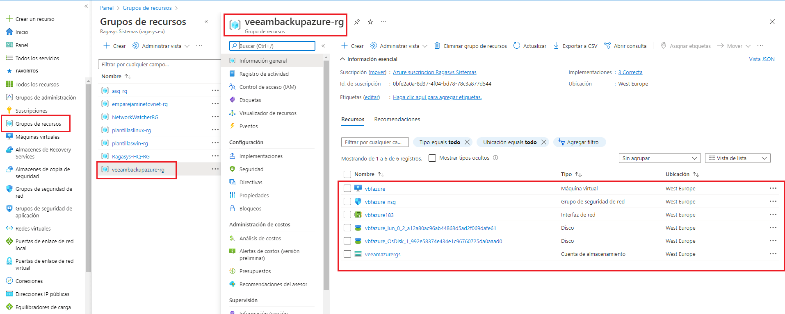Open Máquinas virtuales in left sidebar
The image size is (785, 314).
point(38,137)
